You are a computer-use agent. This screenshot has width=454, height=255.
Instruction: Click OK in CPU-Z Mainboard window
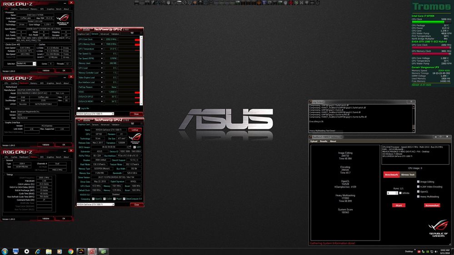(x=64, y=145)
